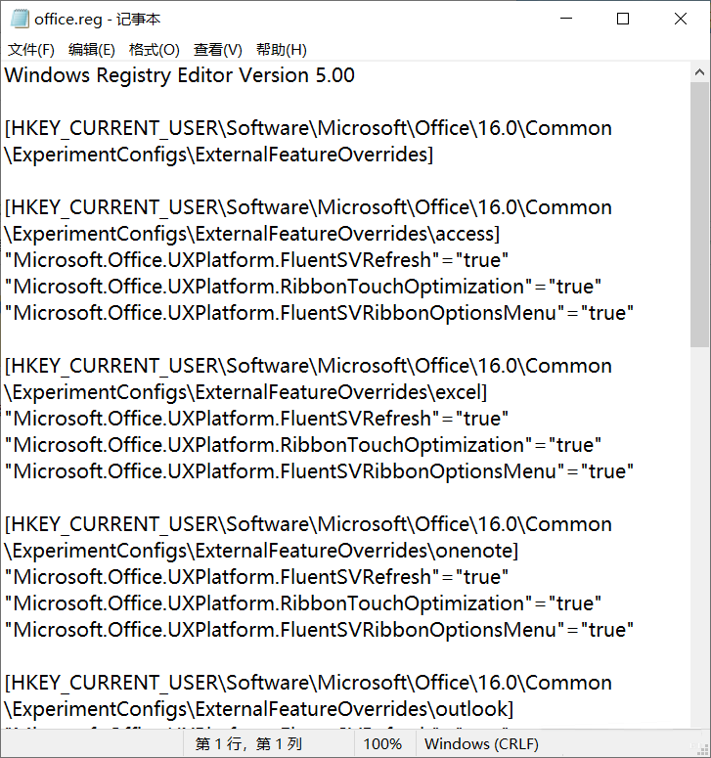Click the '第 1 行, 第 1 列' status indicator
Image resolution: width=711 pixels, height=758 pixels.
pyautogui.click(x=249, y=744)
